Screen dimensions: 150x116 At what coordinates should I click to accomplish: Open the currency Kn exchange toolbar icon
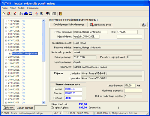coord(37,14)
